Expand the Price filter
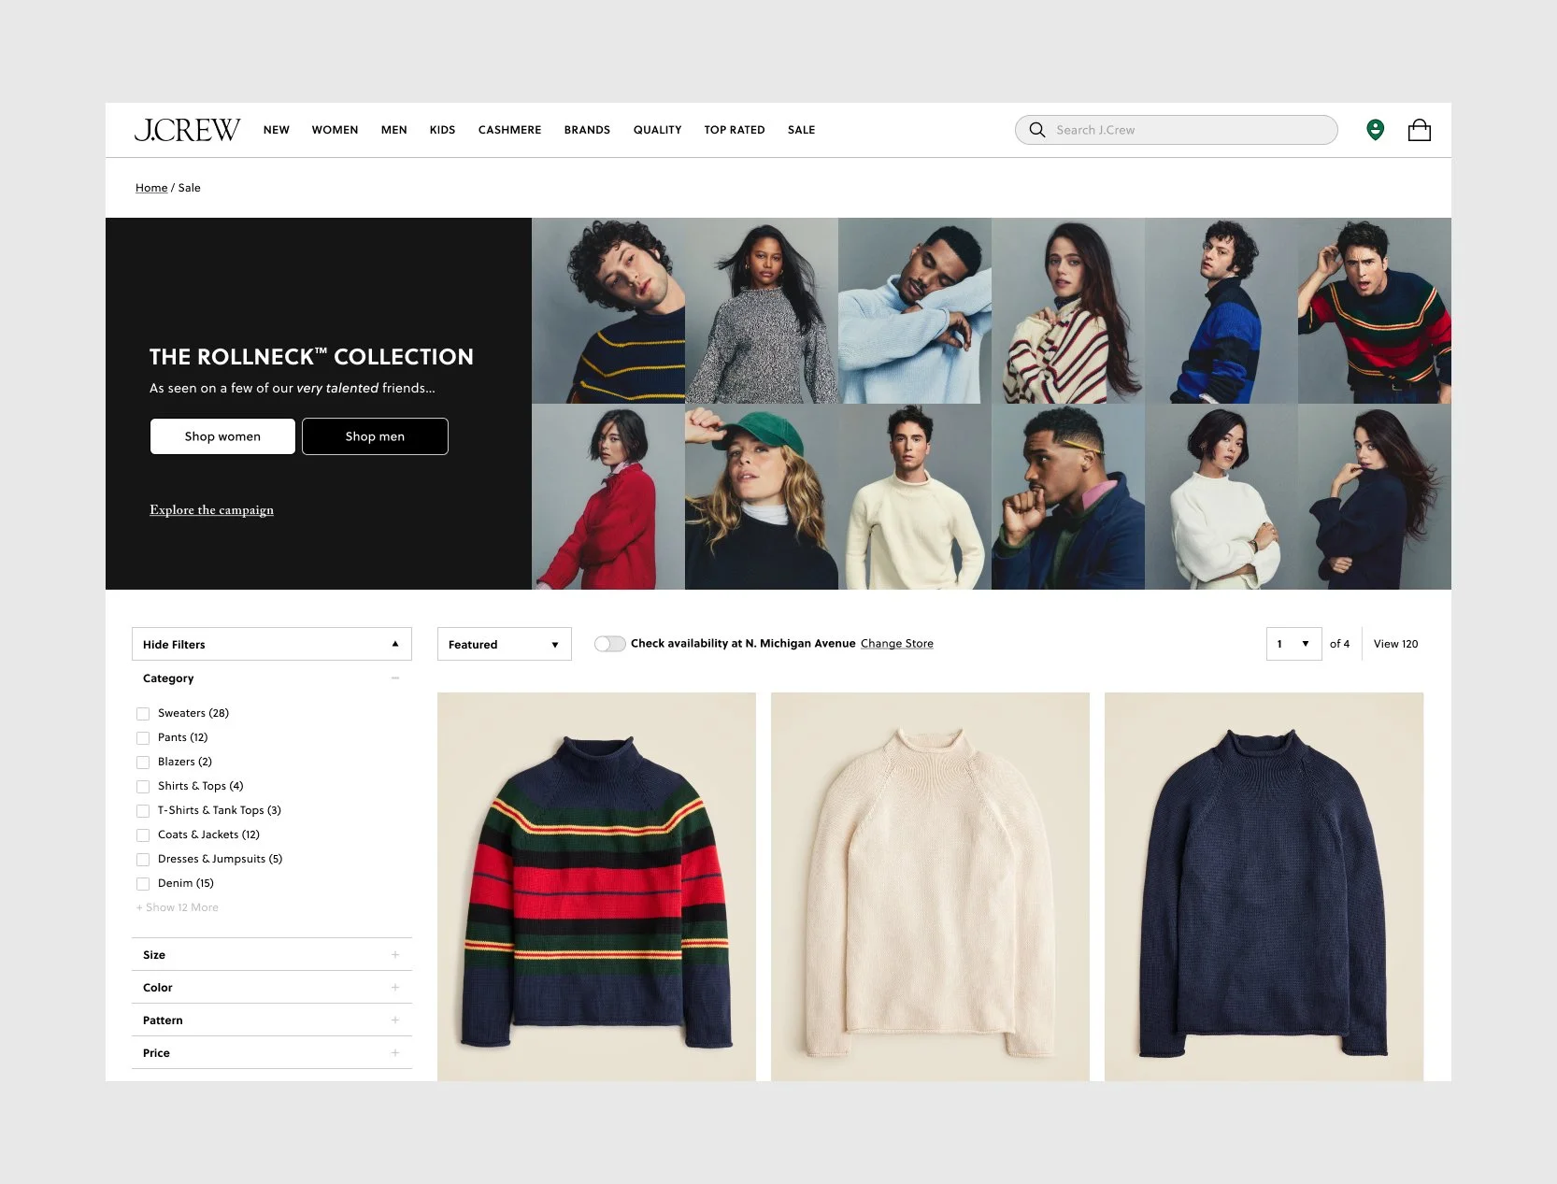 click(x=272, y=1053)
